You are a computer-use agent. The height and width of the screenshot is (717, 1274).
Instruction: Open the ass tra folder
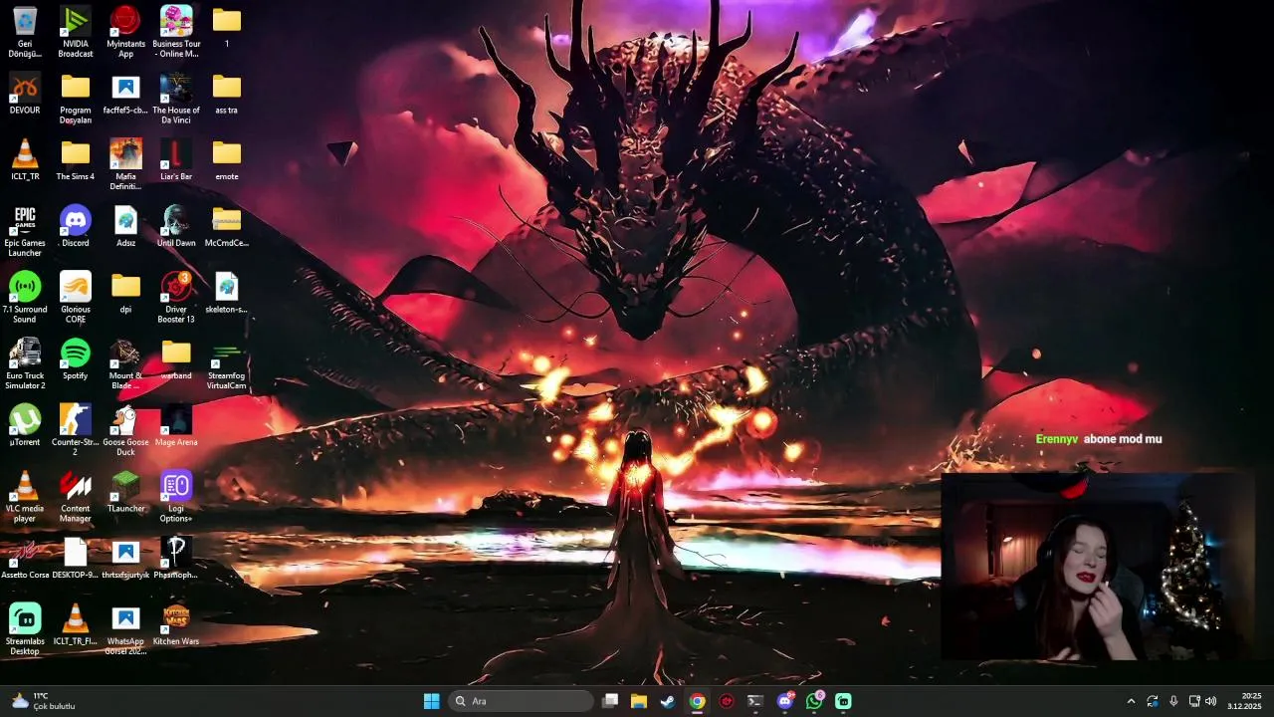(227, 93)
